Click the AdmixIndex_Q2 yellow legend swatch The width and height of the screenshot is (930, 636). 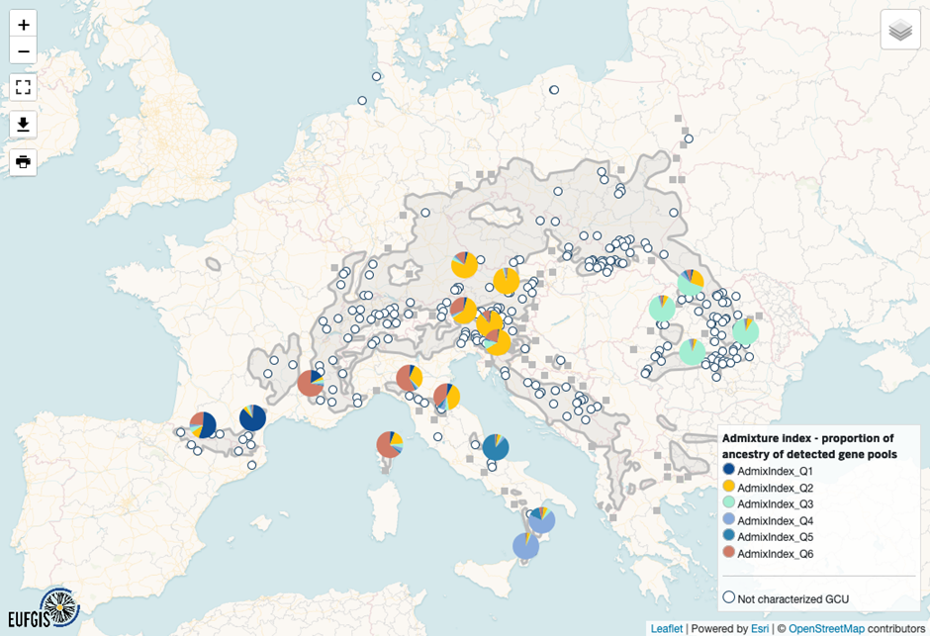pos(729,488)
